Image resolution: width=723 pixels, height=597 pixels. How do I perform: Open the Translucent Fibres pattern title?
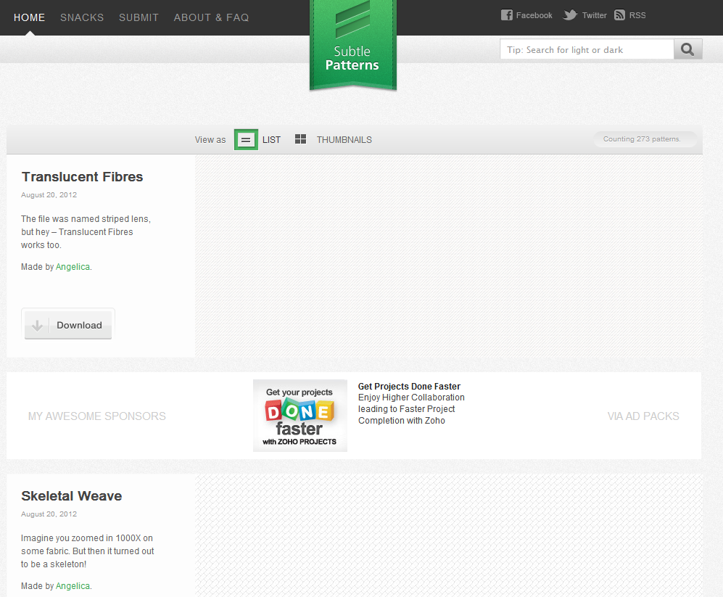pyautogui.click(x=83, y=177)
